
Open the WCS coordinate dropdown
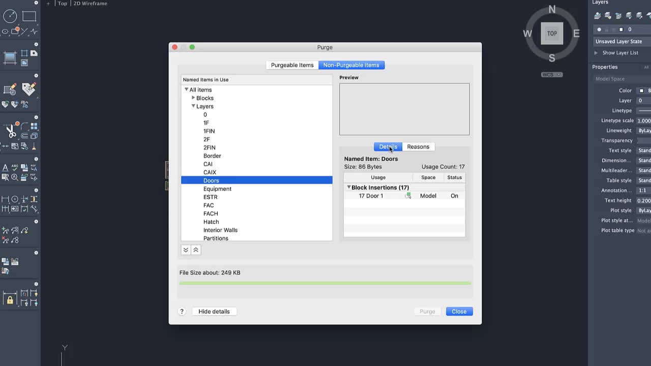tap(552, 75)
